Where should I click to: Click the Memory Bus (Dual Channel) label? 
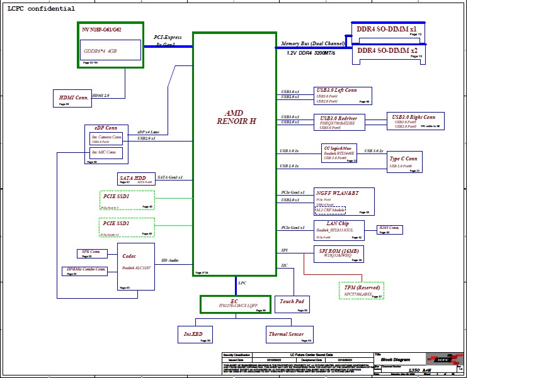point(313,43)
